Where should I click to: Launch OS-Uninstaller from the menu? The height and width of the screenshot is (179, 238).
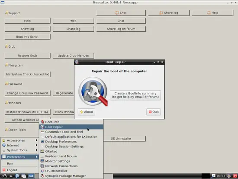tap(71, 171)
